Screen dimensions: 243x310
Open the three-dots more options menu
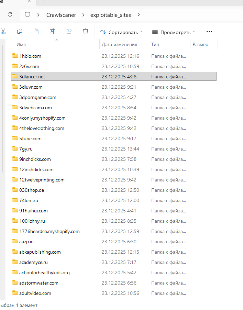tap(209, 32)
